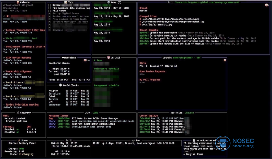Click Chevron in the New Relic title

(189, 113)
